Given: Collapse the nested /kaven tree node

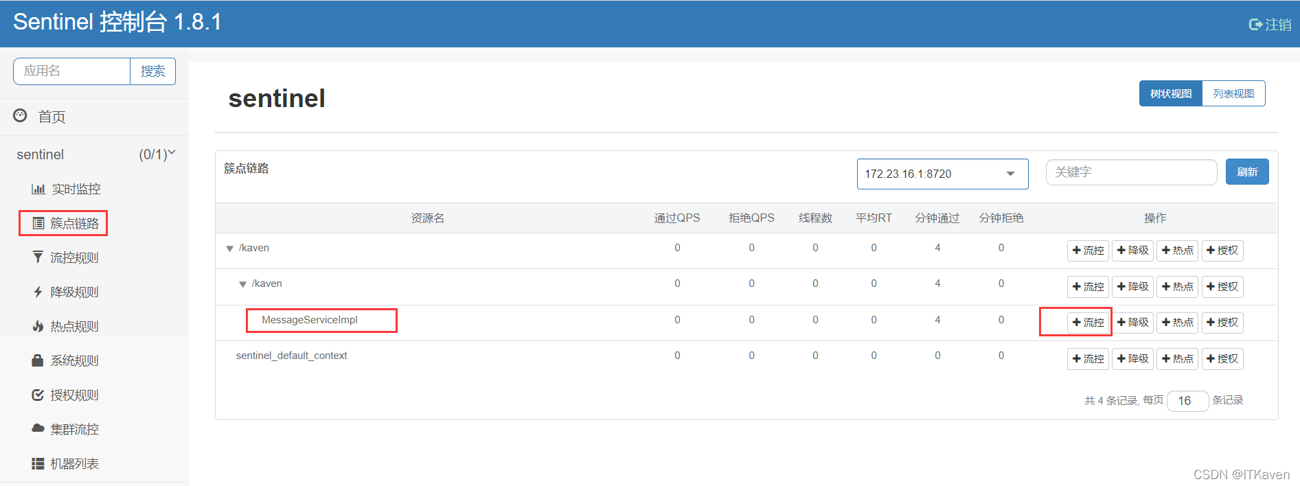Looking at the screenshot, I should click(x=242, y=284).
